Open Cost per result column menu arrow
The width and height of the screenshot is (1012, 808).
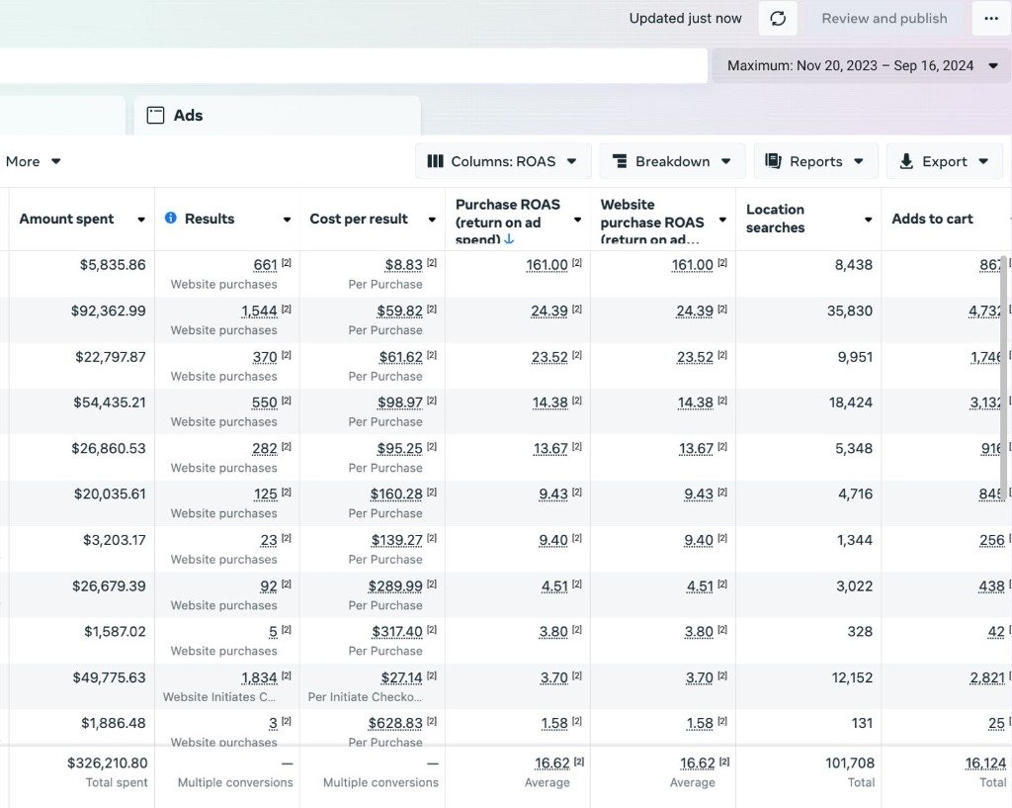click(433, 220)
